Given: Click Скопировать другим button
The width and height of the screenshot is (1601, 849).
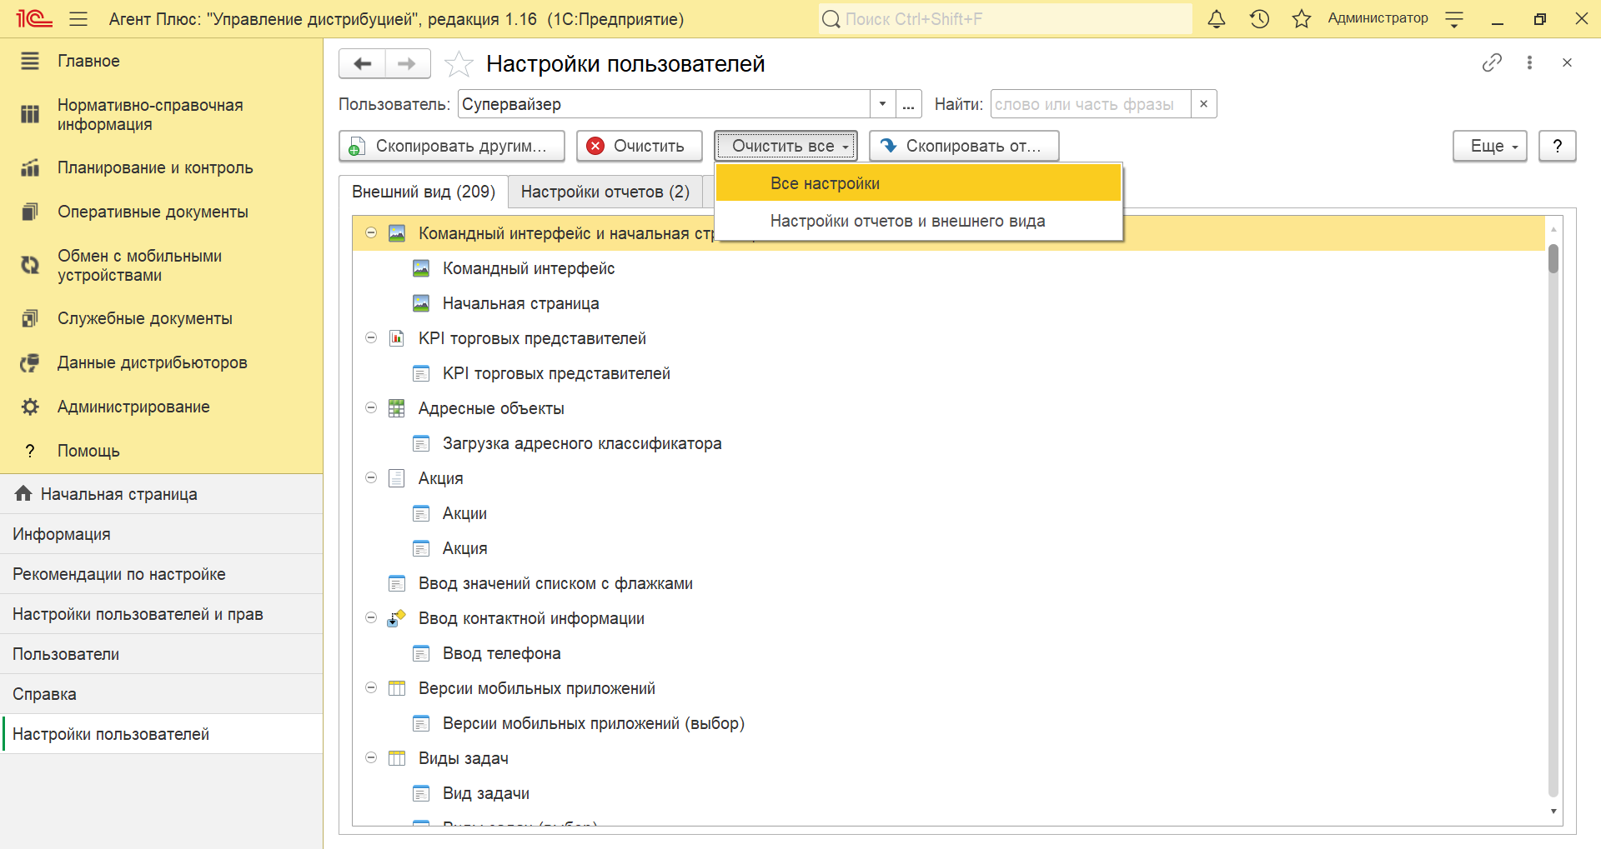Looking at the screenshot, I should [x=452, y=146].
